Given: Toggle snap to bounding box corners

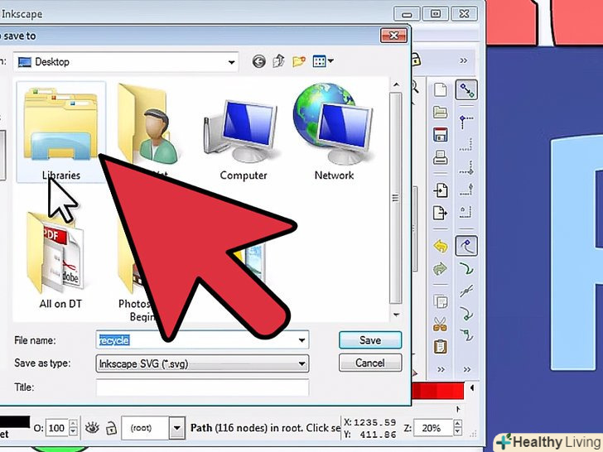Looking at the screenshot, I should [x=466, y=167].
